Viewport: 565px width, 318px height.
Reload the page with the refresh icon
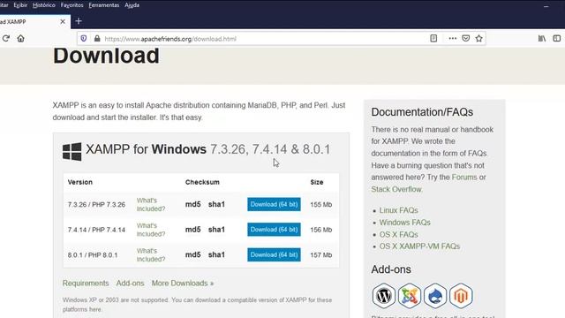pyautogui.click(x=6, y=38)
